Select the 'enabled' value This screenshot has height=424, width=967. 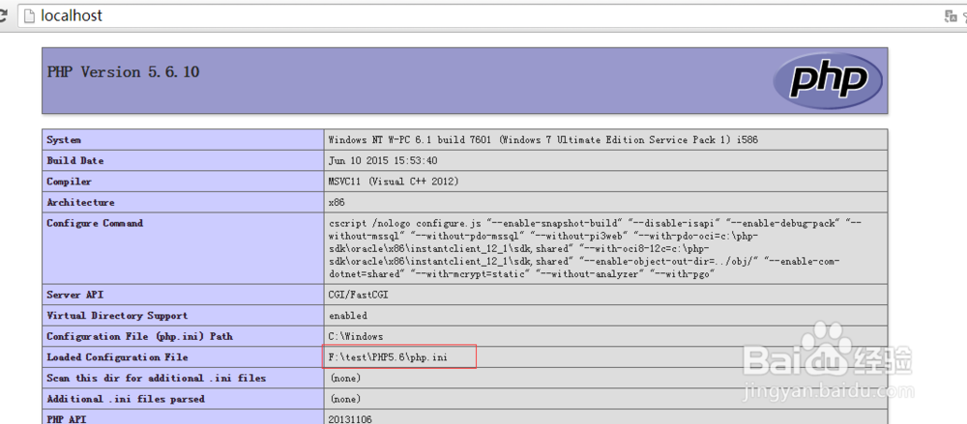click(x=348, y=316)
